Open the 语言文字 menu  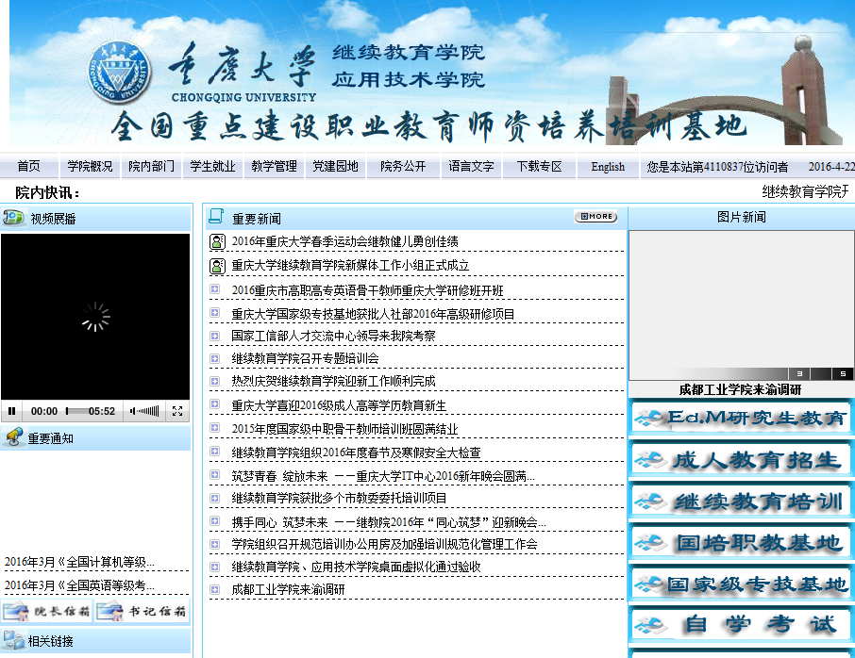[471, 166]
